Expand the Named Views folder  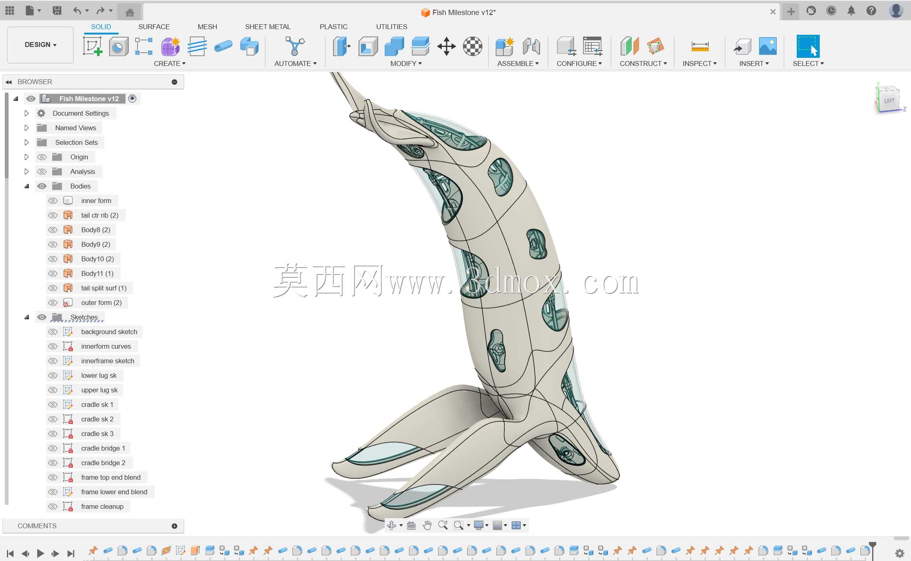click(27, 128)
